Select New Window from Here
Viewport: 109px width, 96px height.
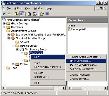(x=48, y=67)
